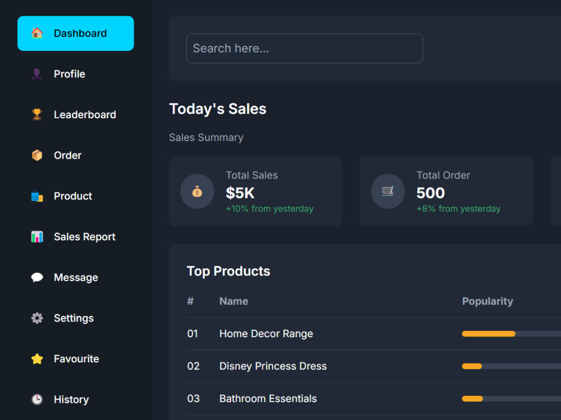Select Message in the sidebar
The width and height of the screenshot is (561, 420).
click(76, 278)
